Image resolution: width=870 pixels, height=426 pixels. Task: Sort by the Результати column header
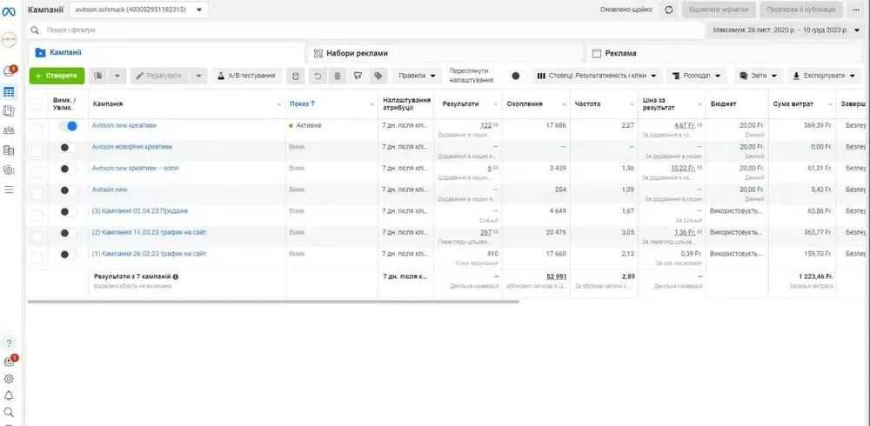(x=460, y=103)
